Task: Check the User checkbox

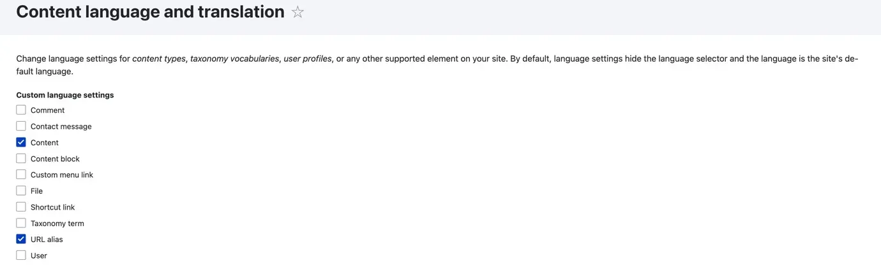Action: pyautogui.click(x=21, y=255)
